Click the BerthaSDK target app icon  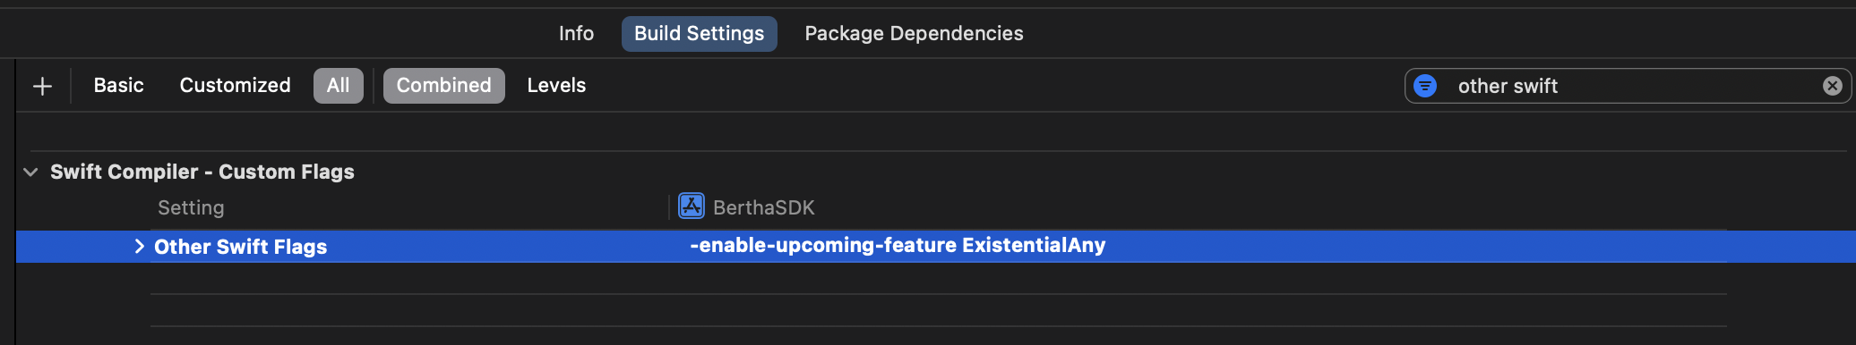click(x=692, y=206)
